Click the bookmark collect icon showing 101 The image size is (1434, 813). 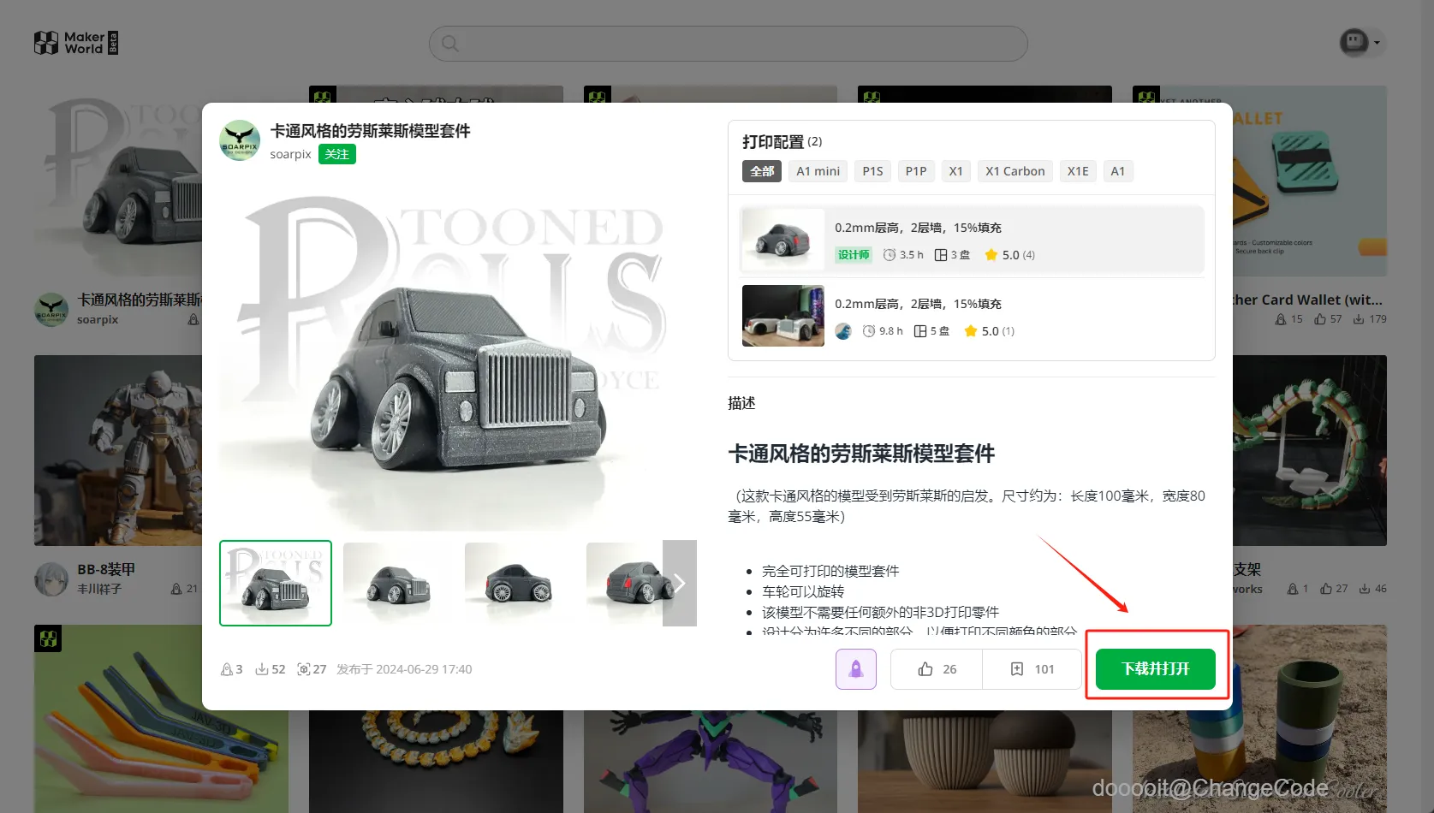(x=1018, y=668)
